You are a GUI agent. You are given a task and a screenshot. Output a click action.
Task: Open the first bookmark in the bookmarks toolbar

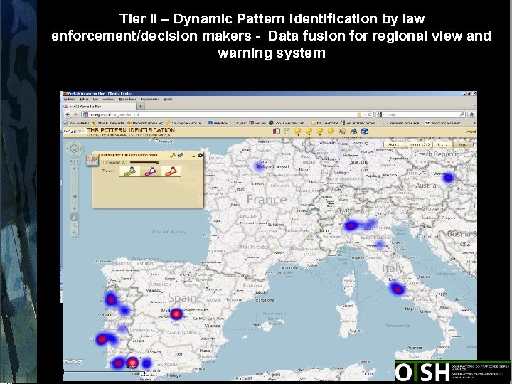click(x=76, y=123)
